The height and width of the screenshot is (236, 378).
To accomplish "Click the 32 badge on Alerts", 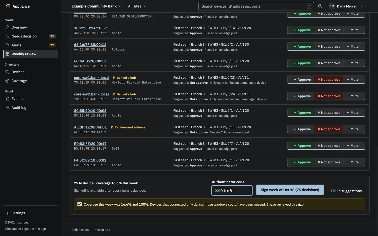I will point(52,45).
